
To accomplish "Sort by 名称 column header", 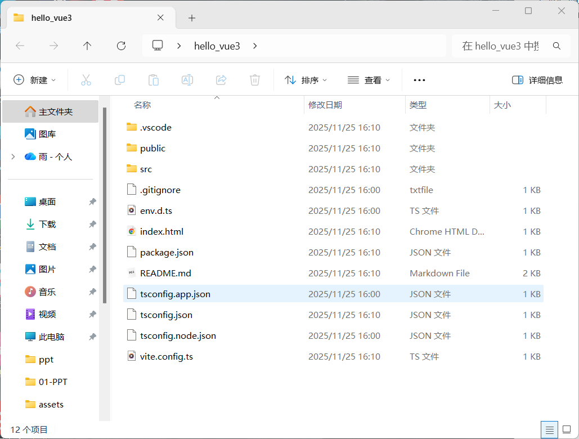I will [x=213, y=105].
